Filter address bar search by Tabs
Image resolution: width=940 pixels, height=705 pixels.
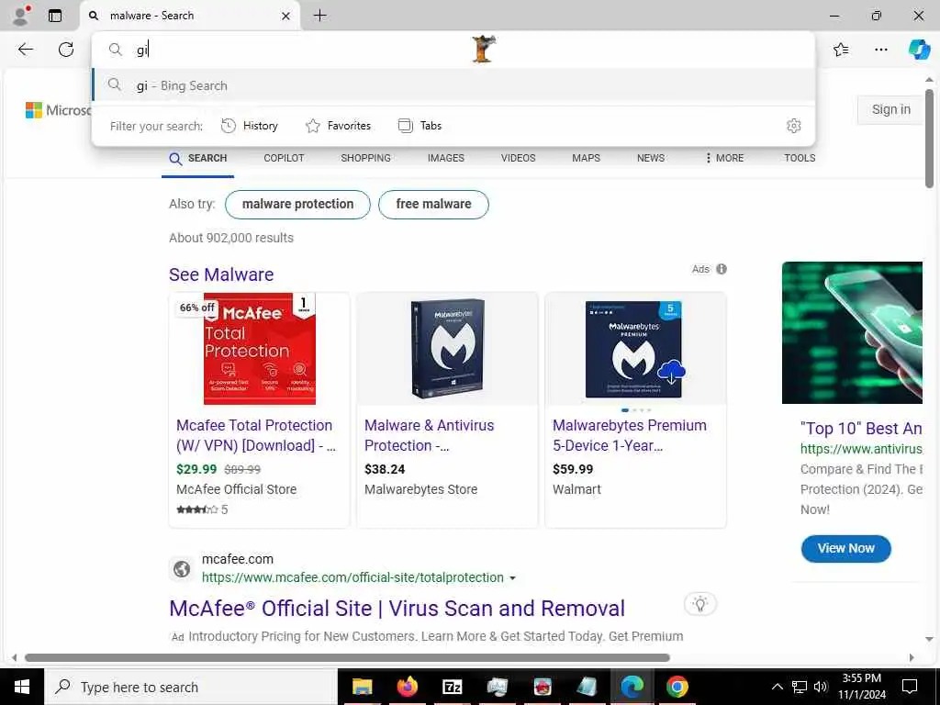coord(420,126)
